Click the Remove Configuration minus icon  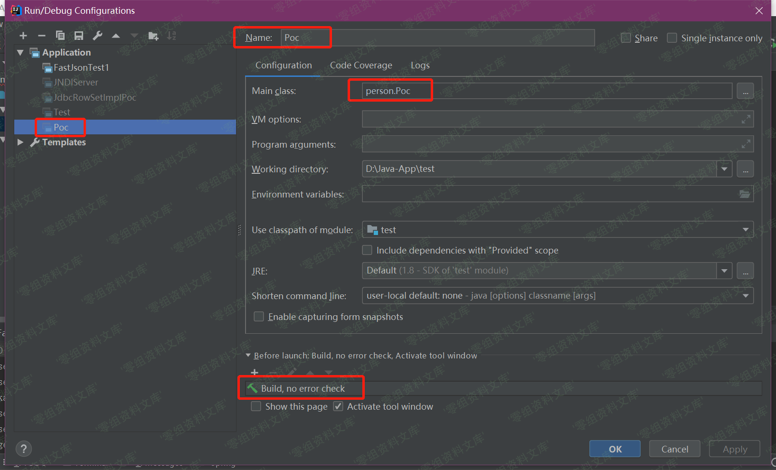click(42, 36)
